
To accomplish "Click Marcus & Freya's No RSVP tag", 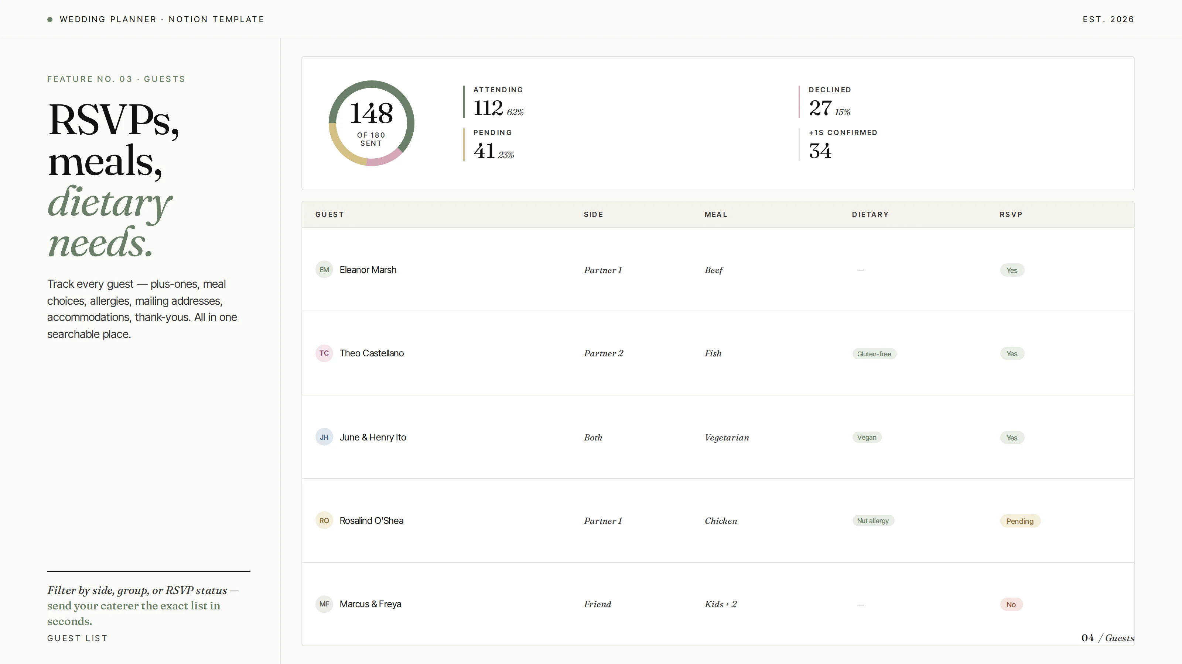I will (x=1011, y=605).
